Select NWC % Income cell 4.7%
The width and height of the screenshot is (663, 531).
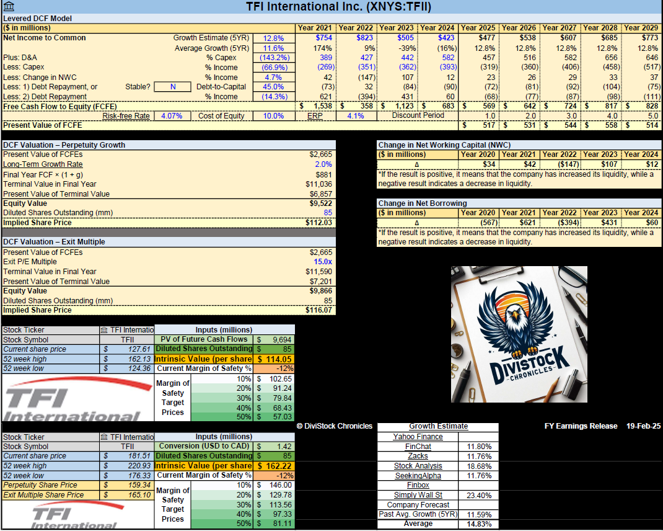tap(273, 78)
